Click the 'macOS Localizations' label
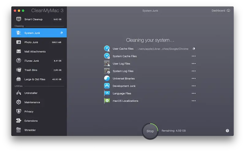This screenshot has width=245, height=152. point(126,101)
